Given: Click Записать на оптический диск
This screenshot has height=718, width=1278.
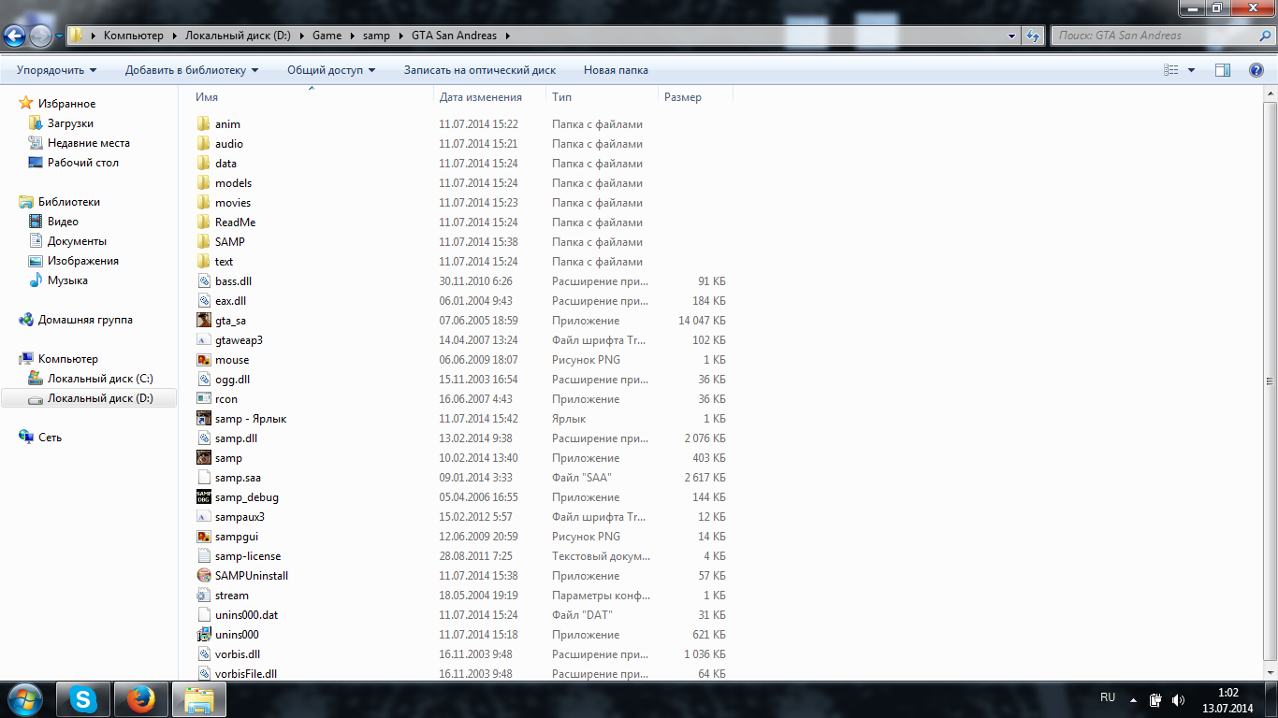Looking at the screenshot, I should tap(480, 70).
